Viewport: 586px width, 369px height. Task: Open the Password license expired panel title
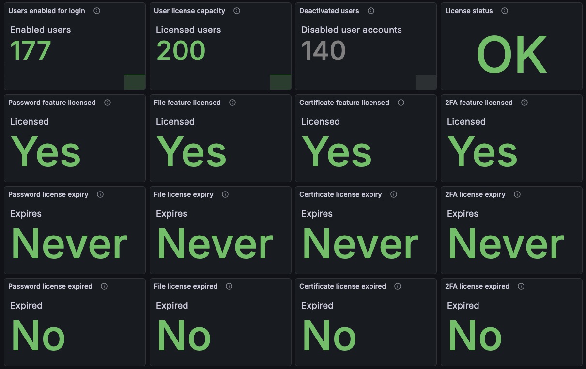tap(50, 286)
